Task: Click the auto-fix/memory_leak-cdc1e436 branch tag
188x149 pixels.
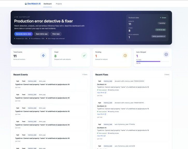Action: coord(125,146)
